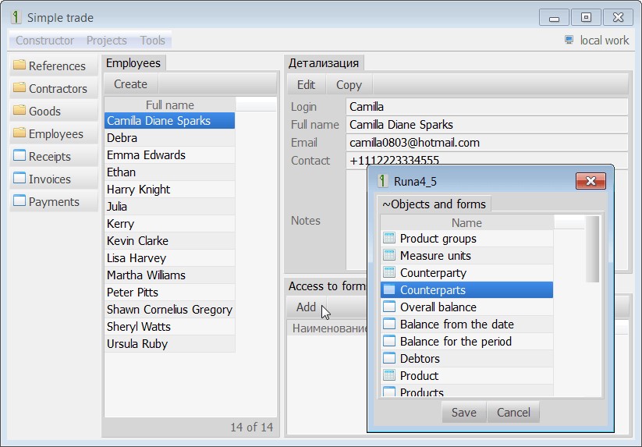Create a new employee record
642x447 pixels.
point(130,84)
